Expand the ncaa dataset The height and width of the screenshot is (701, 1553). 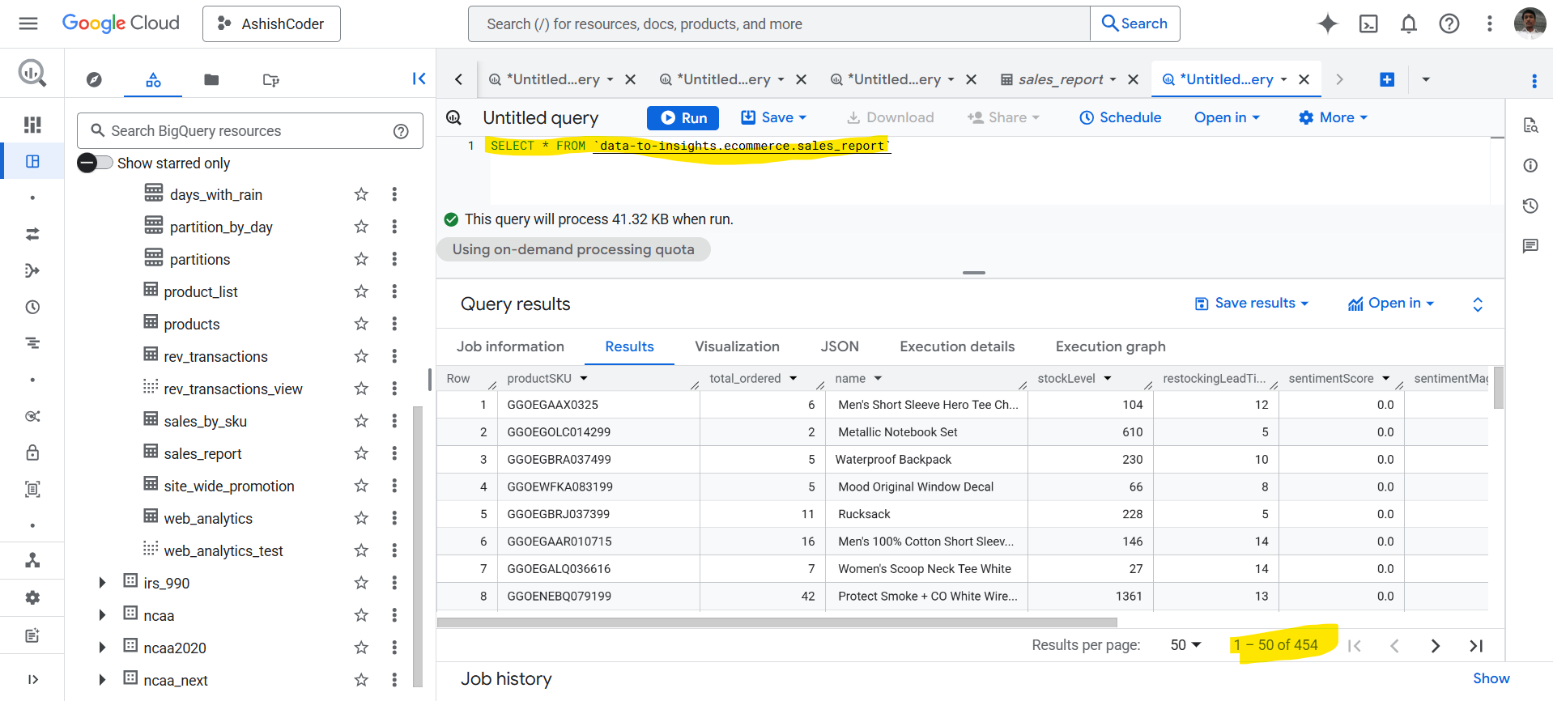pyautogui.click(x=102, y=615)
